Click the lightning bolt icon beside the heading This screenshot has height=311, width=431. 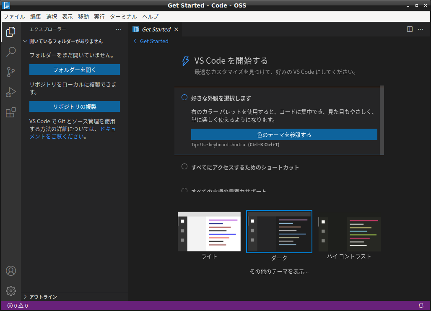(x=186, y=61)
